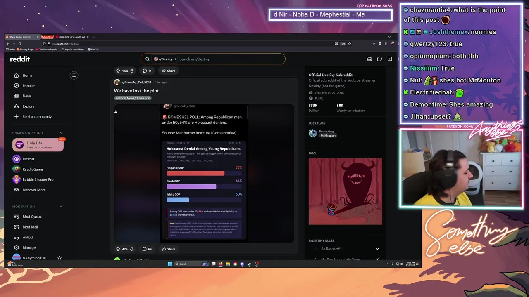The width and height of the screenshot is (529, 297).
Task: Open u/Grouchy_Put_3294 profile
Action: coord(136,82)
